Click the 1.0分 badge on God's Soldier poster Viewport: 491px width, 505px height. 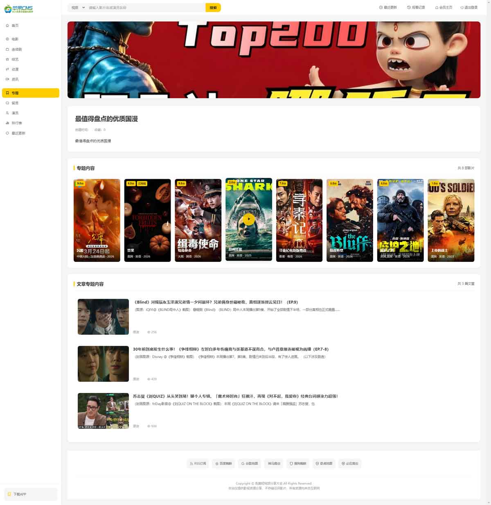(x=435, y=183)
